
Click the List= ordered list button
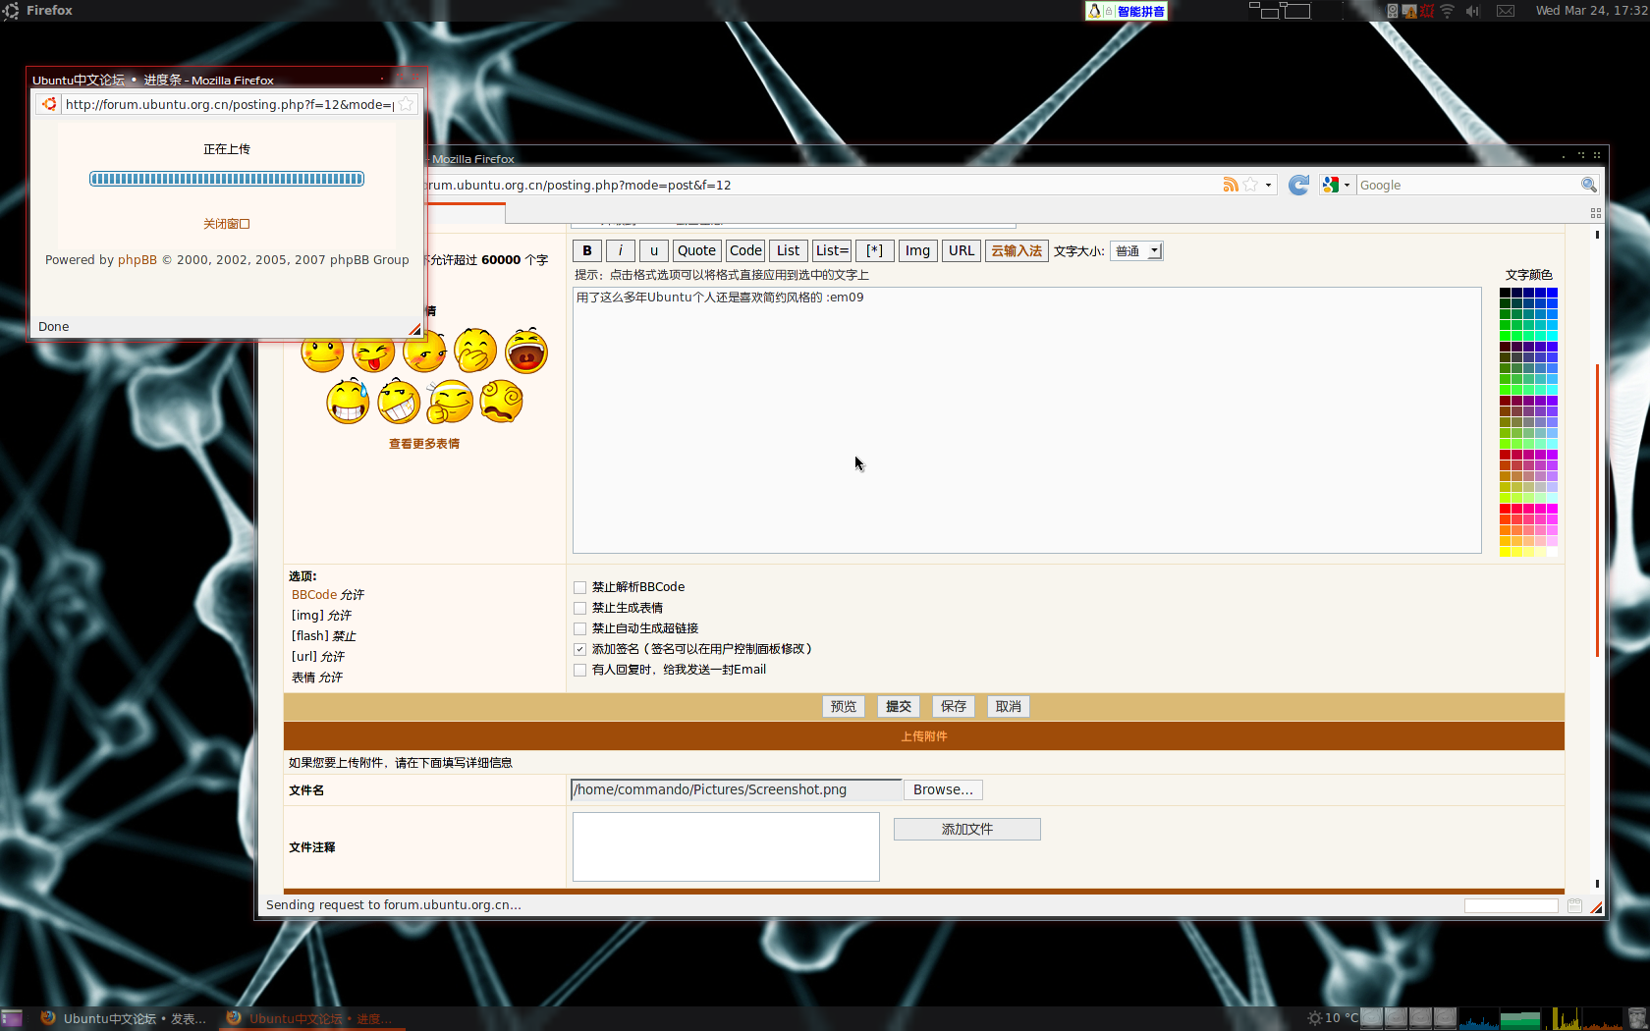(832, 250)
